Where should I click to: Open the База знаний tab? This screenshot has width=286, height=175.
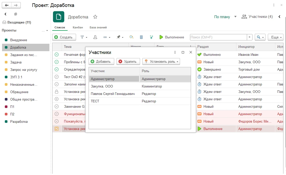[98, 27]
